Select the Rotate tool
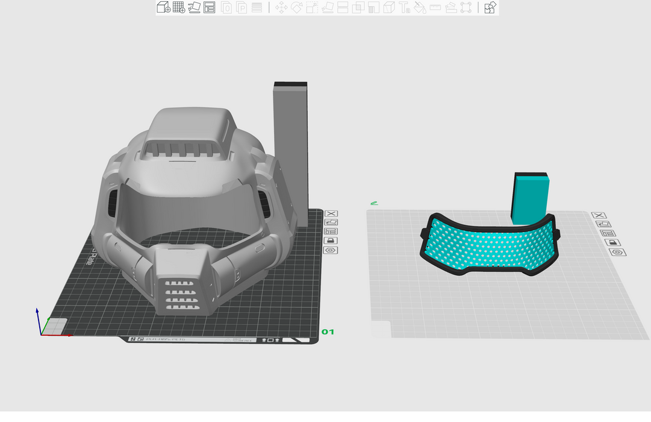Viewport: 651px width, 422px height. [297, 8]
